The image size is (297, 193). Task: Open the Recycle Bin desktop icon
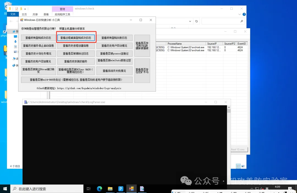coord(8,6)
